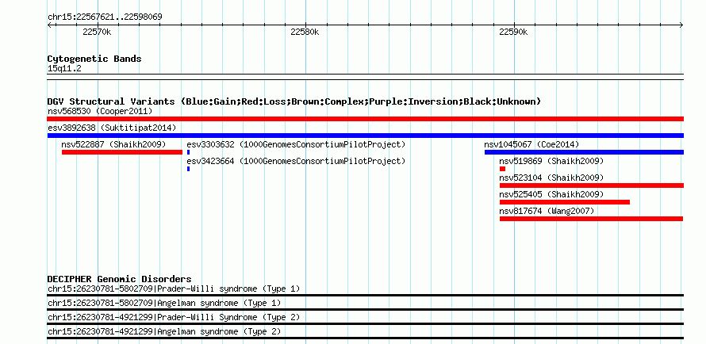This screenshot has height=344, width=706.
Task: Click the Cytogenetic Bands track title
Action: [94, 59]
